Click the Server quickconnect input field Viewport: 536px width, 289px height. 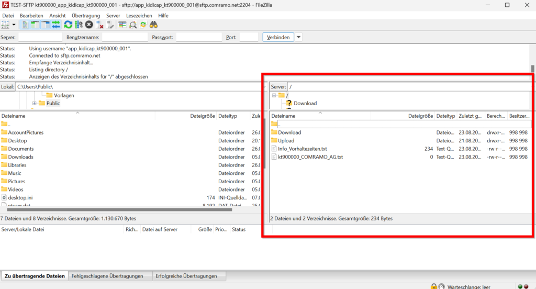click(40, 37)
